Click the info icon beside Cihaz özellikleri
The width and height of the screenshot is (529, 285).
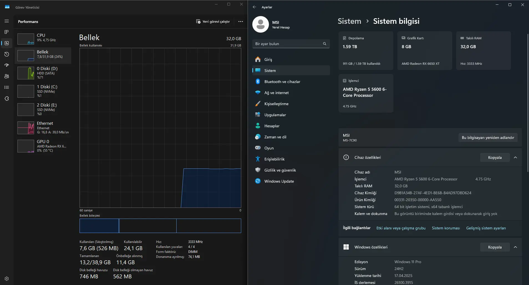point(346,157)
